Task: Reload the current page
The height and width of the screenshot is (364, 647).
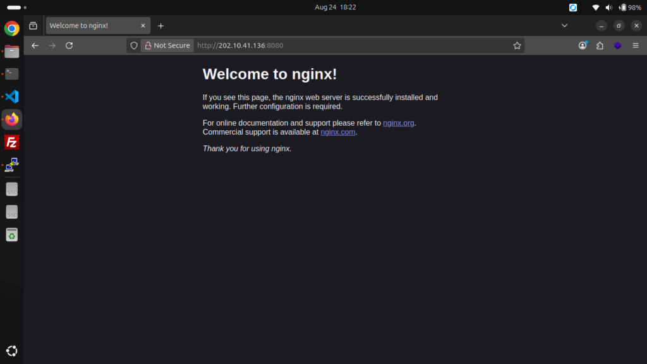Action: tap(70, 45)
